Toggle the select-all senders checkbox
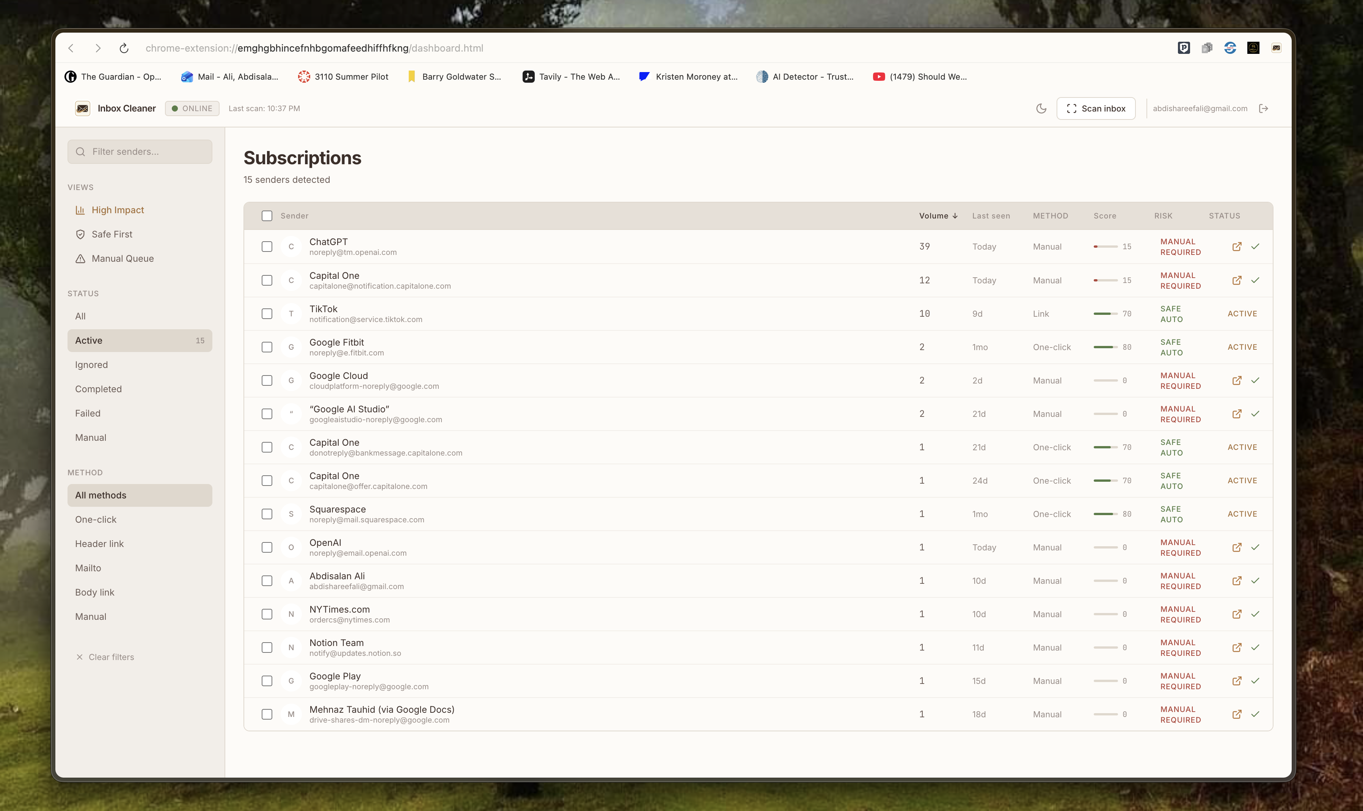Image resolution: width=1363 pixels, height=811 pixels. 267,216
